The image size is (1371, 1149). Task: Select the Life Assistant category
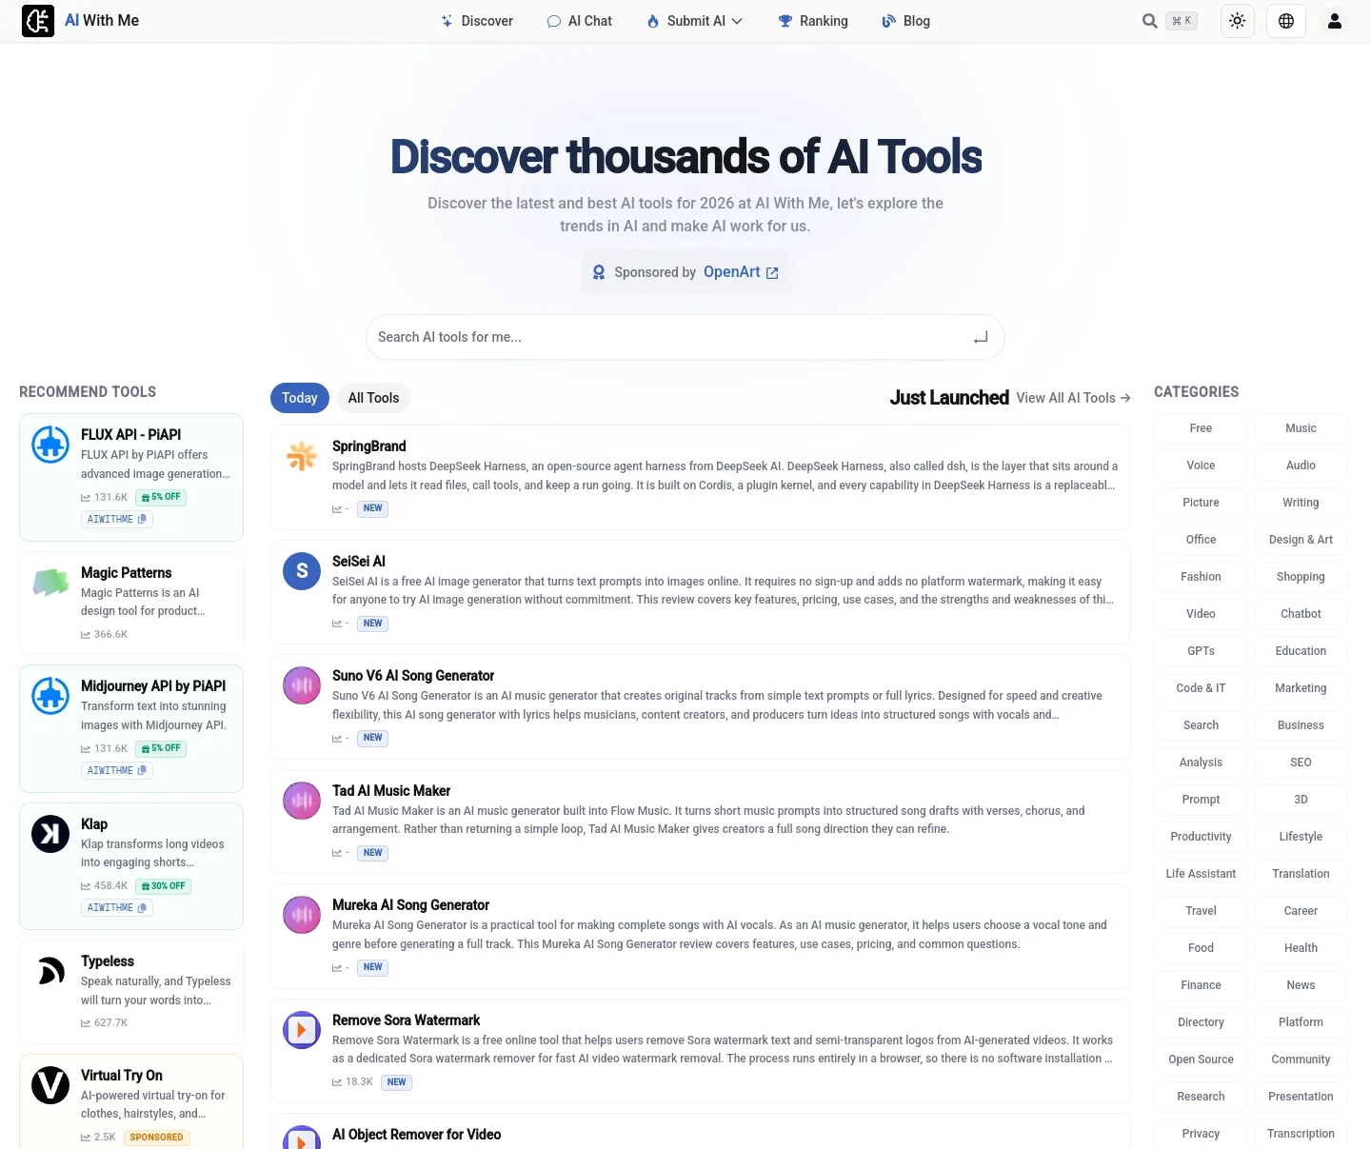tap(1201, 874)
